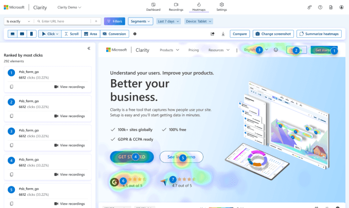
Task: Expand Resources menu in heatmap preview
Action: coord(219,50)
